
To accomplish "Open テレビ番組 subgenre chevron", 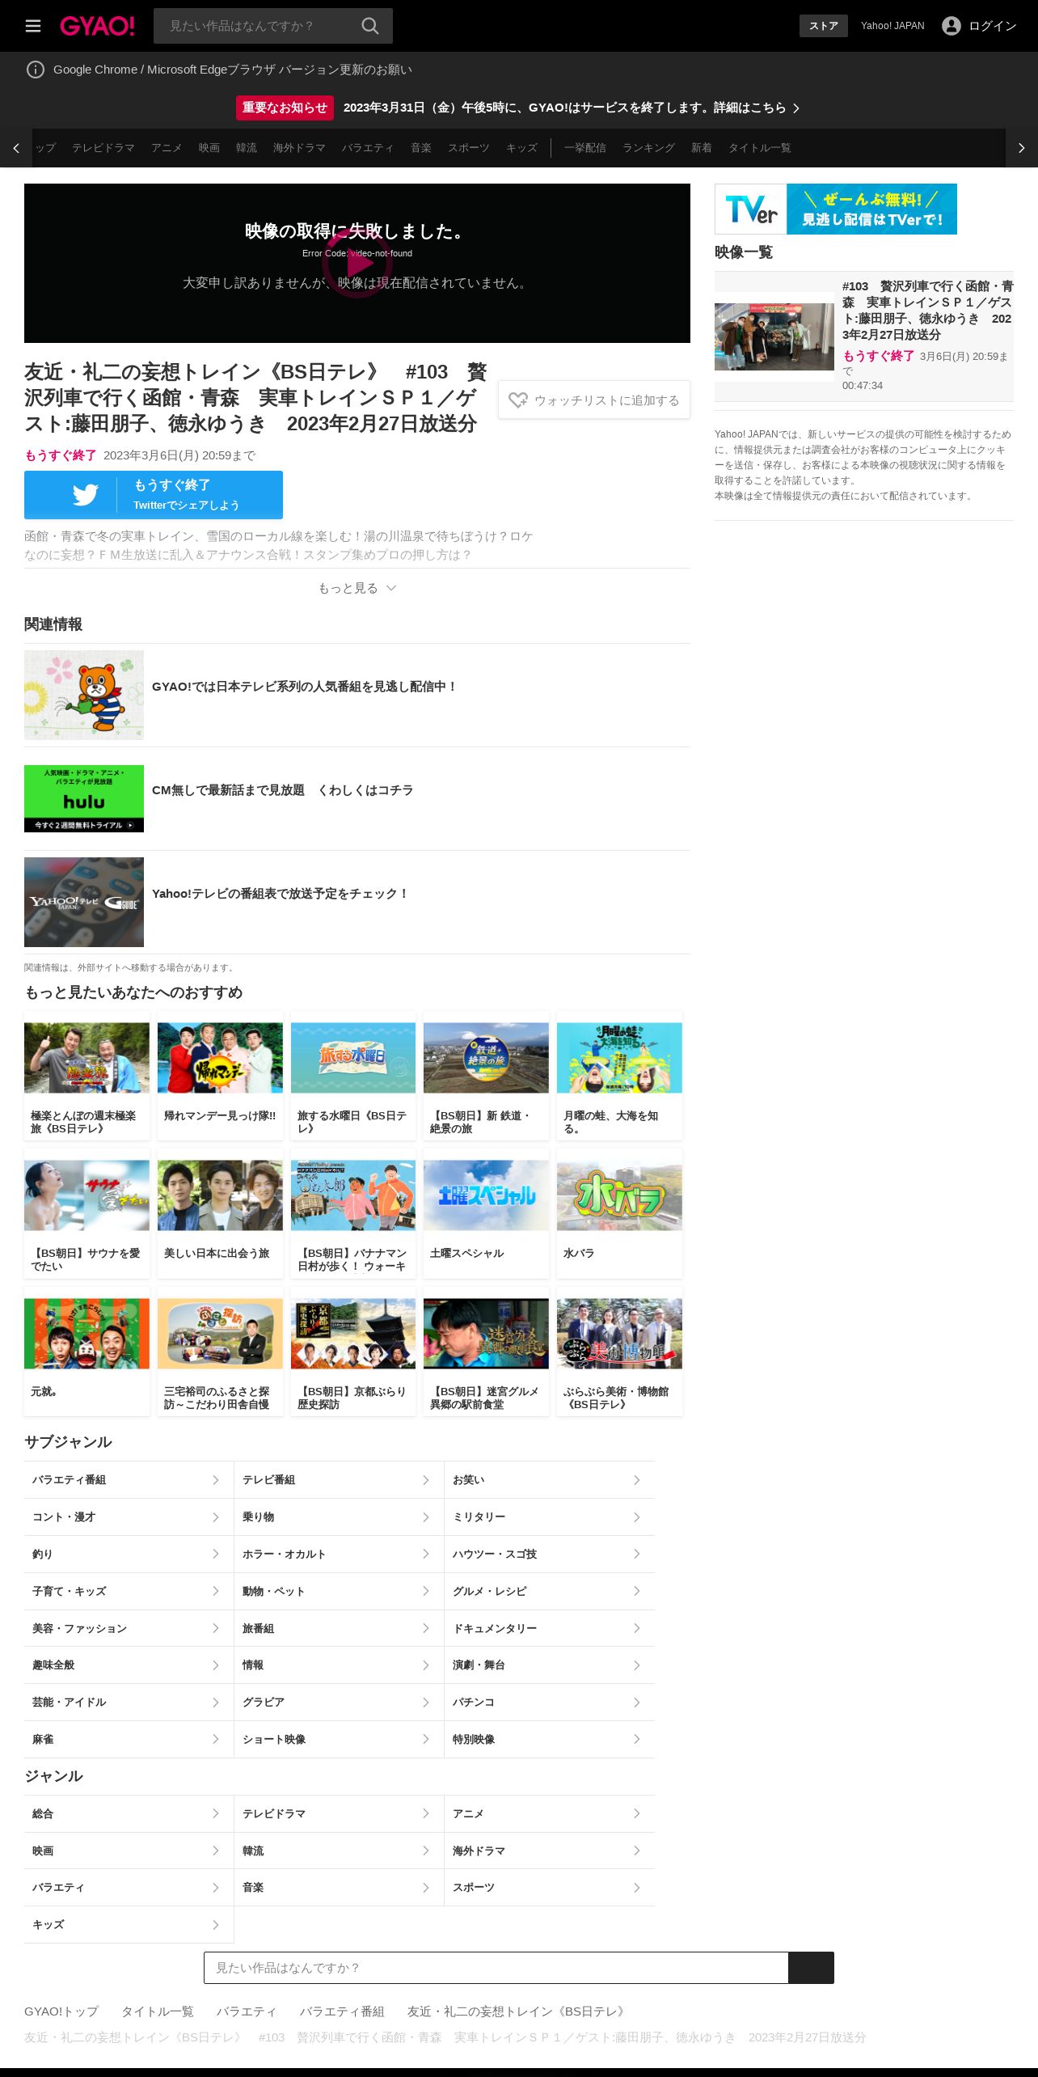I will (x=426, y=1480).
